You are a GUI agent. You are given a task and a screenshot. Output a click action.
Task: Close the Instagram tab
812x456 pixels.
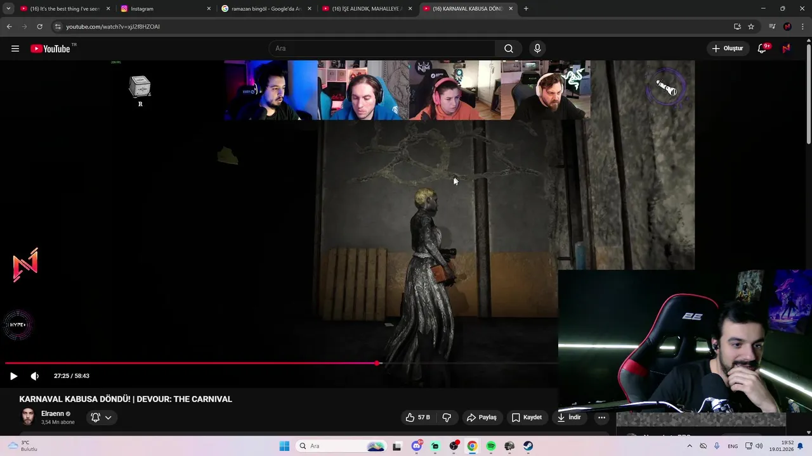[x=209, y=9]
